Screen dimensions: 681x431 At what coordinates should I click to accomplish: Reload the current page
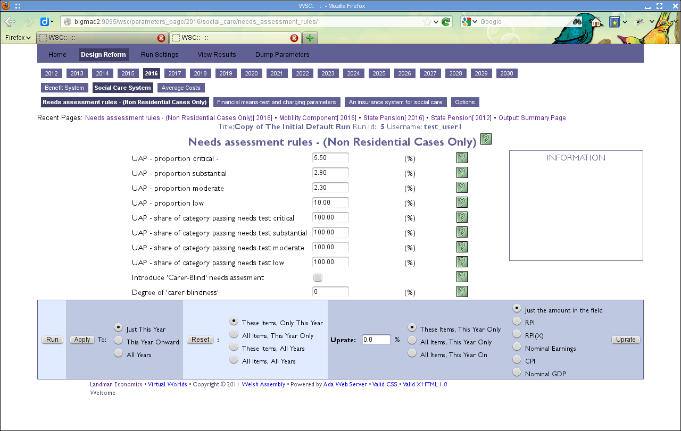point(445,21)
